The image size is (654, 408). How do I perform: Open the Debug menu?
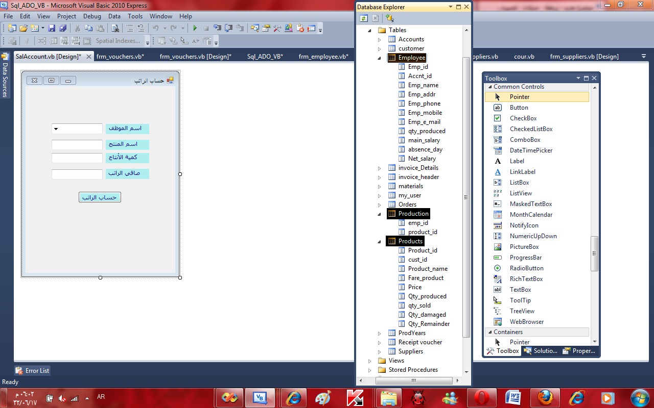click(x=92, y=16)
